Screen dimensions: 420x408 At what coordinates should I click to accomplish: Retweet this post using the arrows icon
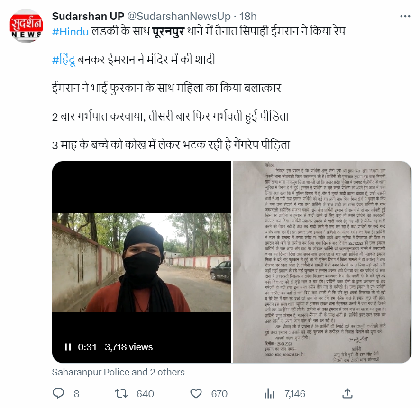(x=121, y=393)
